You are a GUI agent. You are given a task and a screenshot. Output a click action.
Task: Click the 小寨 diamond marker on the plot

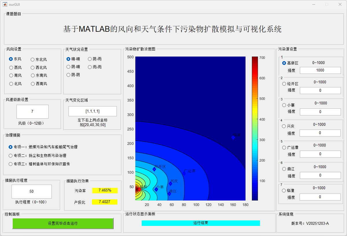point(156,189)
